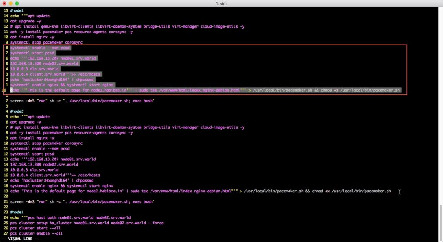Click the node2.habibza.in echo line
This screenshot has width=443, height=242.
pyautogui.click(x=201, y=191)
